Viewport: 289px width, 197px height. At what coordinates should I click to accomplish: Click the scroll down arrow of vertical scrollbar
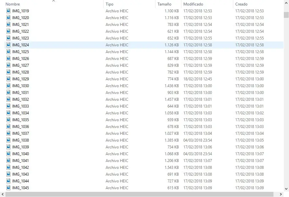(286, 189)
